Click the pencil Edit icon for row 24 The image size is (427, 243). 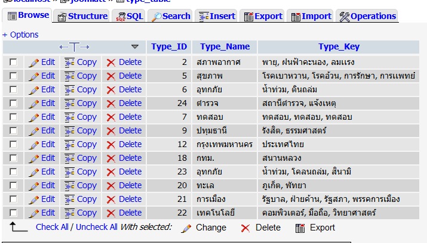pos(34,104)
